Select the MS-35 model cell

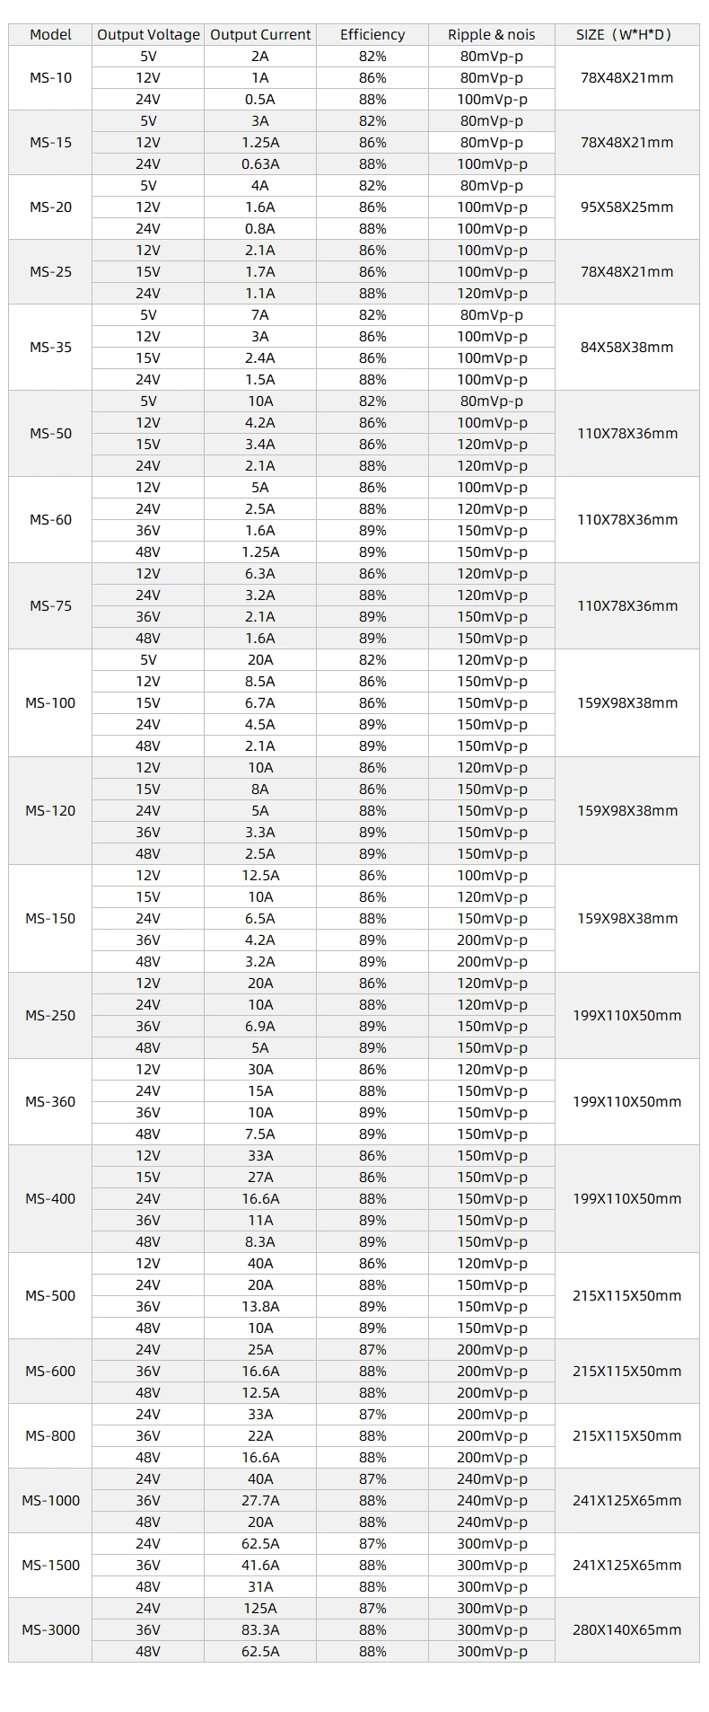tap(50, 348)
